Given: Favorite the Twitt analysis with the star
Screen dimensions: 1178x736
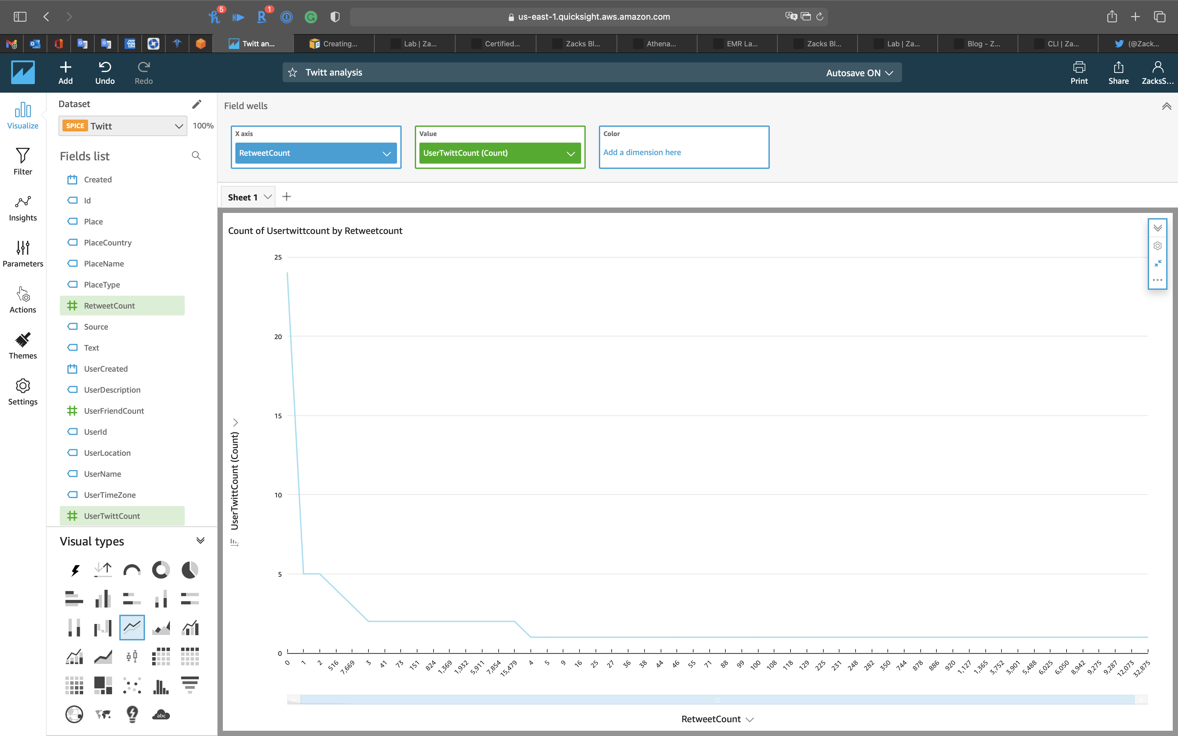Looking at the screenshot, I should tap(293, 73).
